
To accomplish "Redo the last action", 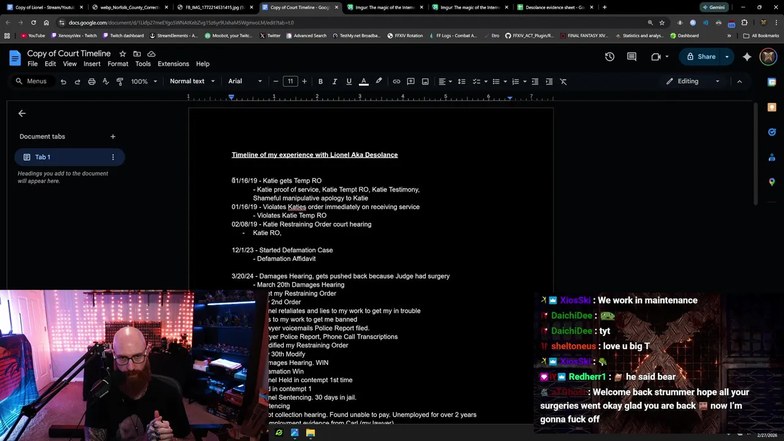I will pyautogui.click(x=77, y=81).
